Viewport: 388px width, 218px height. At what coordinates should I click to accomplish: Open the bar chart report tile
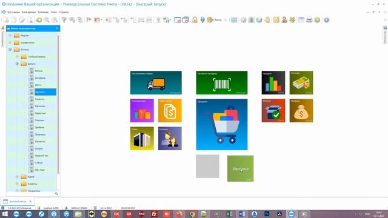tap(273, 82)
